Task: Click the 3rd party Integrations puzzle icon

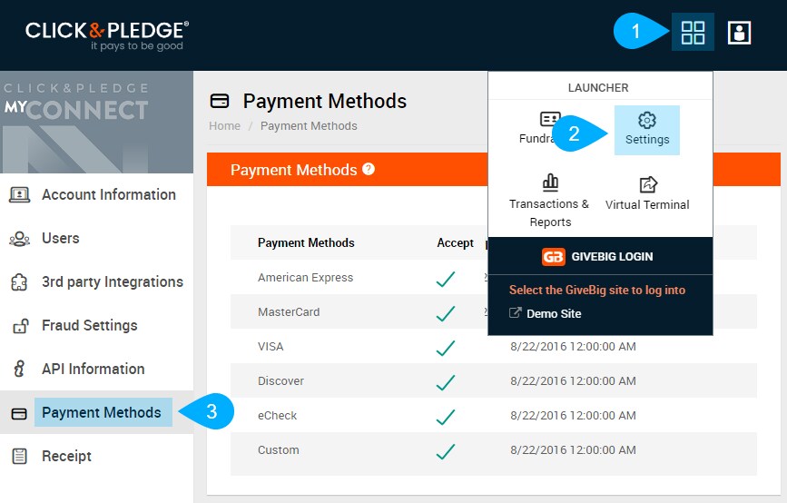Action: [19, 282]
